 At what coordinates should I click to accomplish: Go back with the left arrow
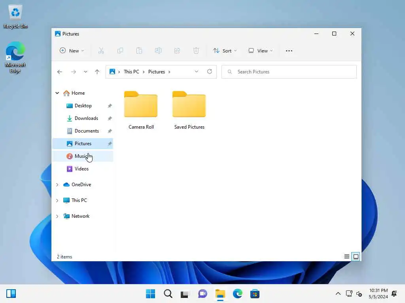(x=60, y=72)
